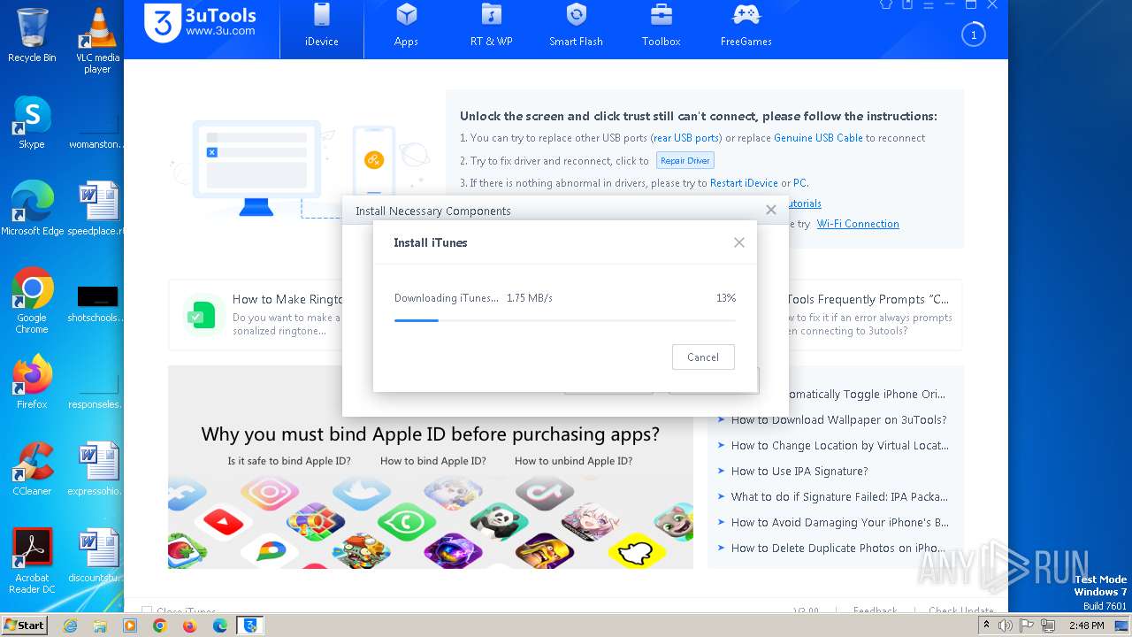Open How to Avoid Damaging Your iPhone's Battery
Viewport: 1132px width, 637px height.
[839, 523]
